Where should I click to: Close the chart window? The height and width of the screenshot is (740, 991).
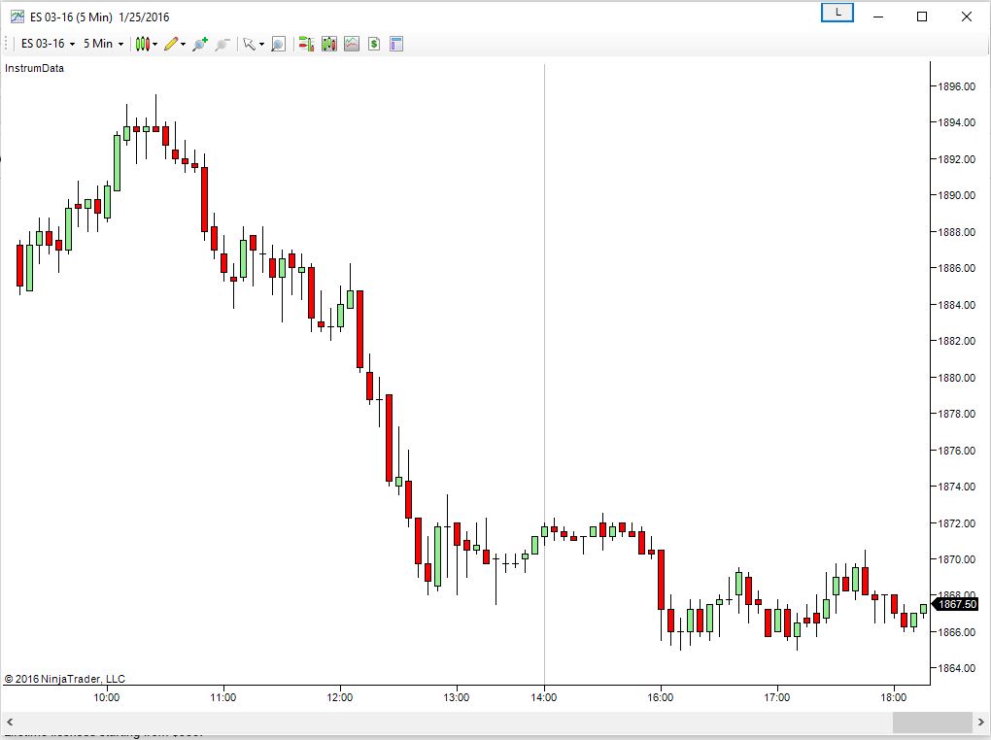[x=967, y=17]
